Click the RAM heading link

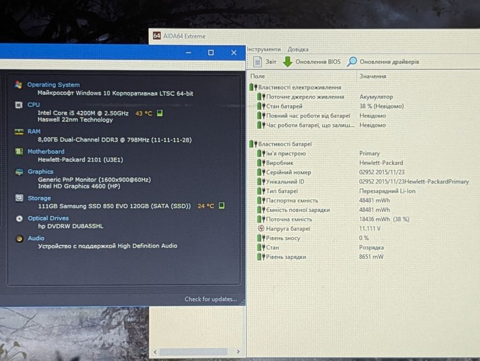click(x=34, y=131)
